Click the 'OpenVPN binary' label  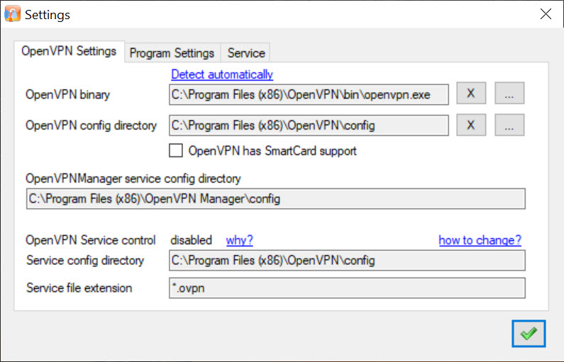click(x=67, y=95)
